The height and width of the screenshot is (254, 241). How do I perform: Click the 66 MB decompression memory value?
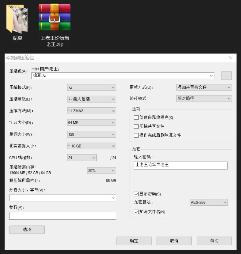[x=111, y=181]
